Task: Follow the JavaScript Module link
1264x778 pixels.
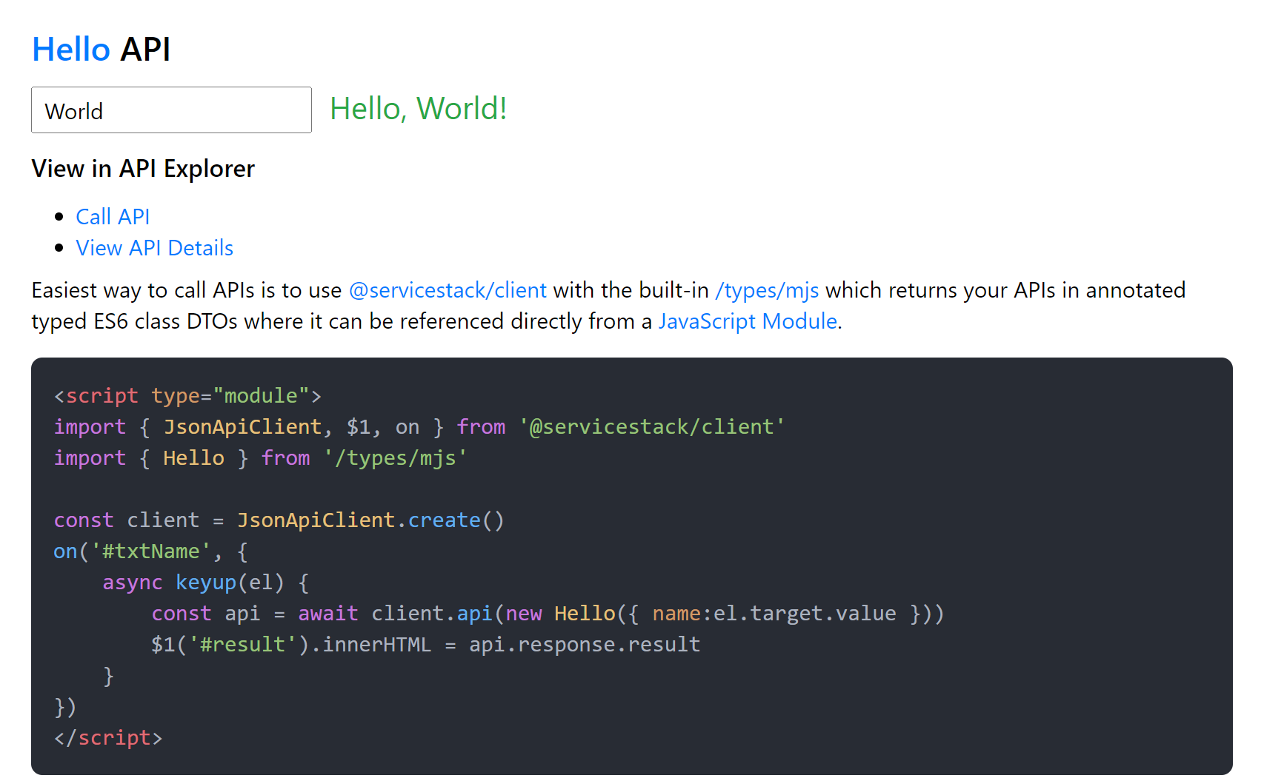Action: click(748, 321)
